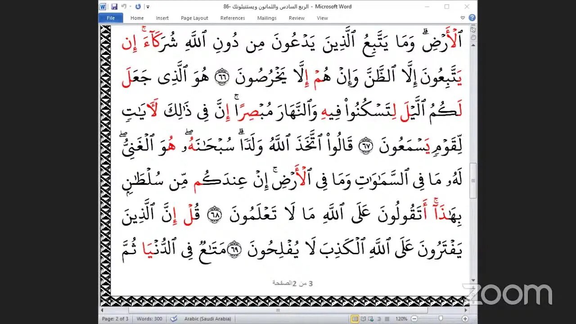Click the hand icon above the scrollbar
This screenshot has width=576, height=324.
[x=473, y=37]
